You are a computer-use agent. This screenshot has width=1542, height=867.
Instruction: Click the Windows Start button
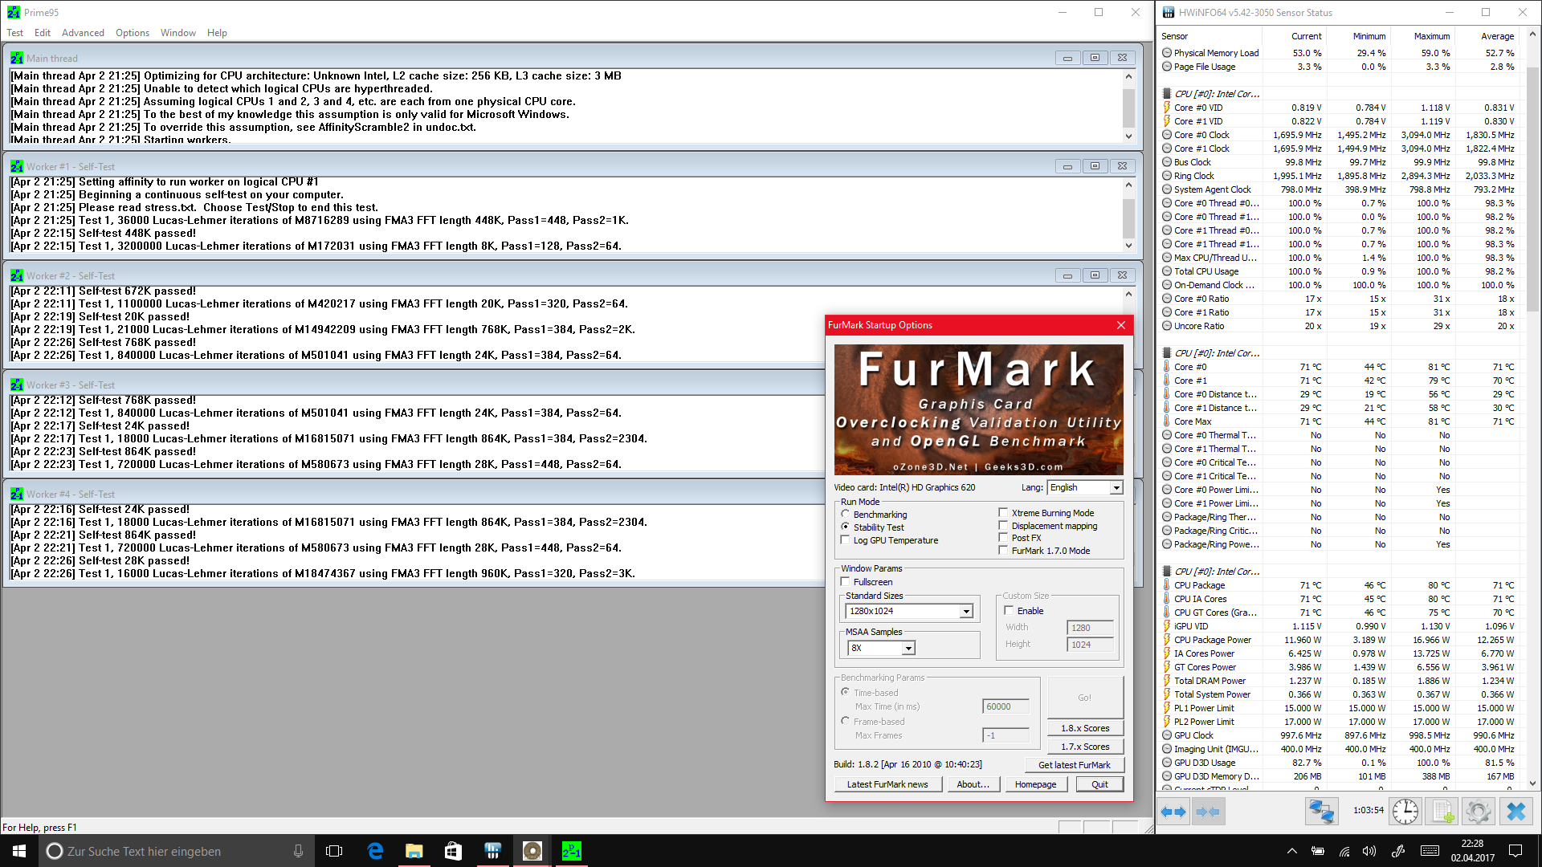tap(19, 851)
